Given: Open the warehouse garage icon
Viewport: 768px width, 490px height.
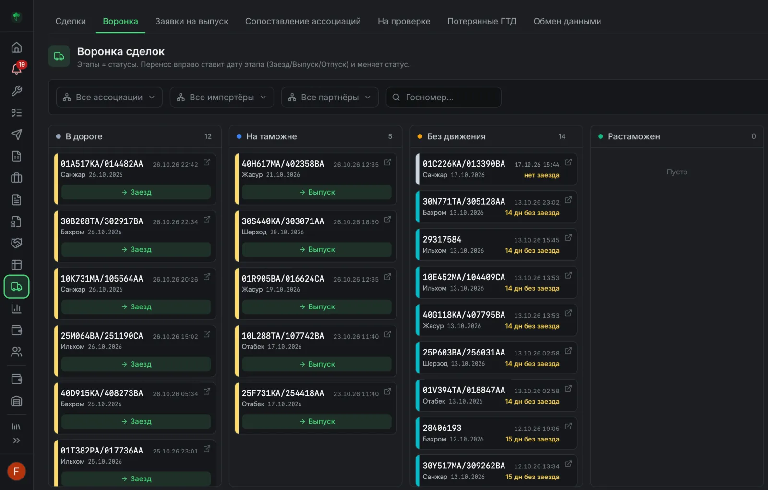Looking at the screenshot, I should 16,401.
